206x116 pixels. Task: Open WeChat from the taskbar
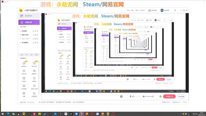13,114
